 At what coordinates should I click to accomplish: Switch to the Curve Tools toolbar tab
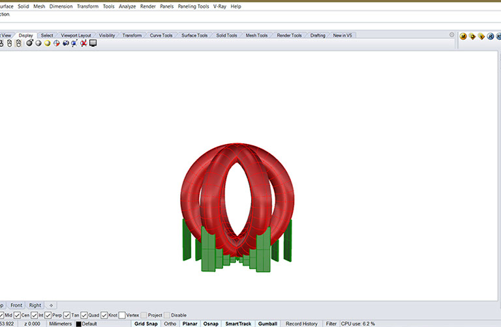[161, 35]
